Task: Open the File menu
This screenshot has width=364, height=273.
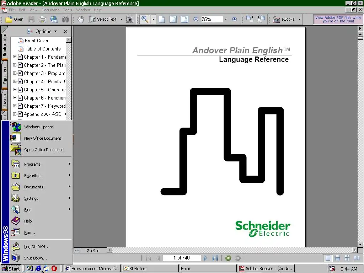Action: (x=12, y=10)
